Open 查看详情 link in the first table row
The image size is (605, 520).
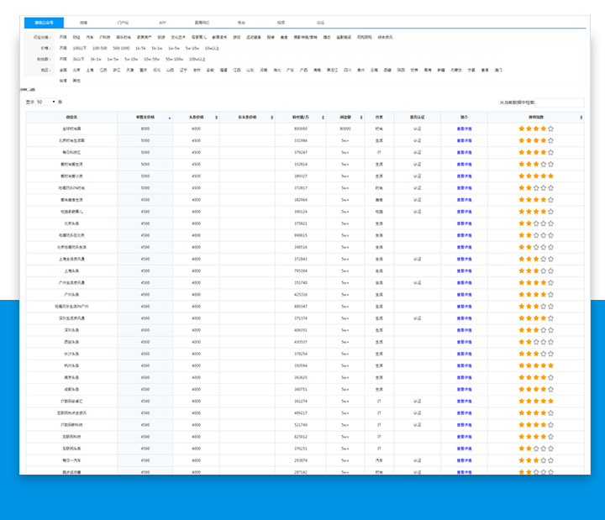pyautogui.click(x=464, y=129)
